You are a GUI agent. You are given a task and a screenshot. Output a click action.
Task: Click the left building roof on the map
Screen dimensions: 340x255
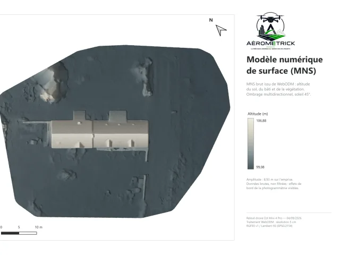72,133
